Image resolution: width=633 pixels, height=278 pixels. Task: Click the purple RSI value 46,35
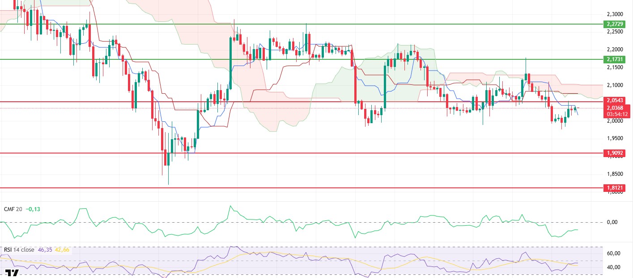(x=45, y=250)
